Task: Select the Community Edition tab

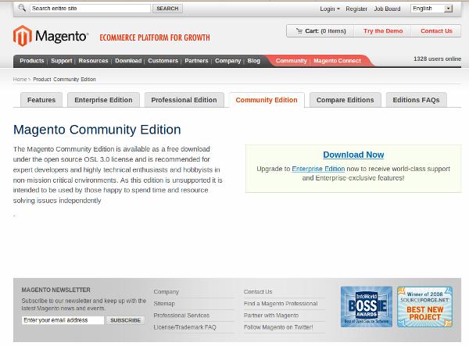Action: click(x=267, y=100)
